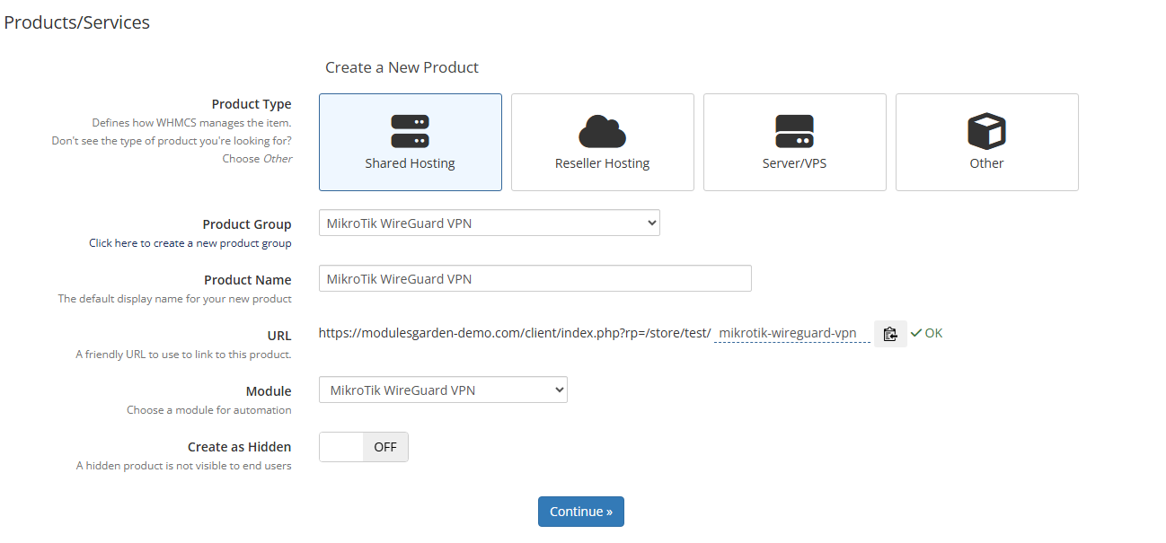Click the base store URL text
Image resolution: width=1166 pixels, height=543 pixels.
pos(515,333)
